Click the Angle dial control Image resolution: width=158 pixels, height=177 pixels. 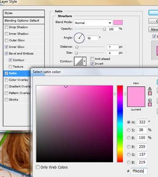pyautogui.click(x=79, y=38)
